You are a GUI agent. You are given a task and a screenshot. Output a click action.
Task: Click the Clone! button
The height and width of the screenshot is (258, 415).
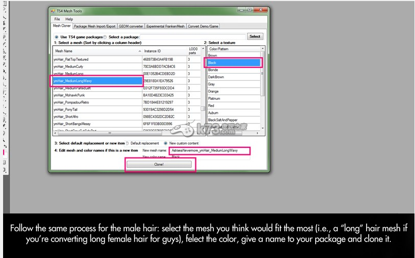pos(159,164)
